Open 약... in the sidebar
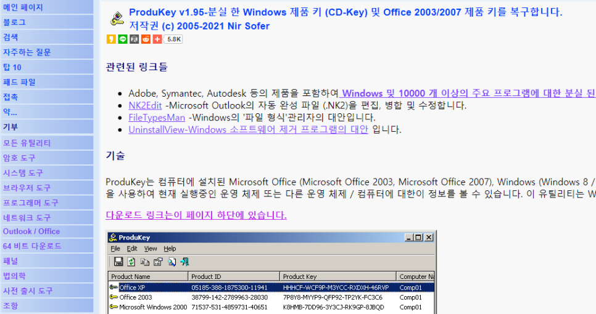 46,112
